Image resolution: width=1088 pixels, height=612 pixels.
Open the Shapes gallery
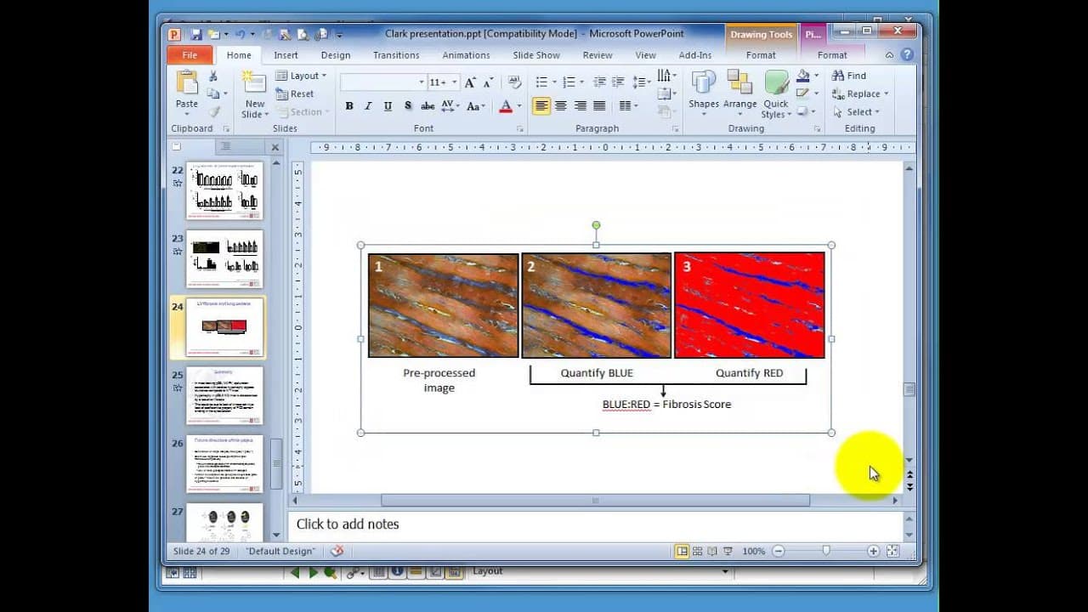pos(704,93)
